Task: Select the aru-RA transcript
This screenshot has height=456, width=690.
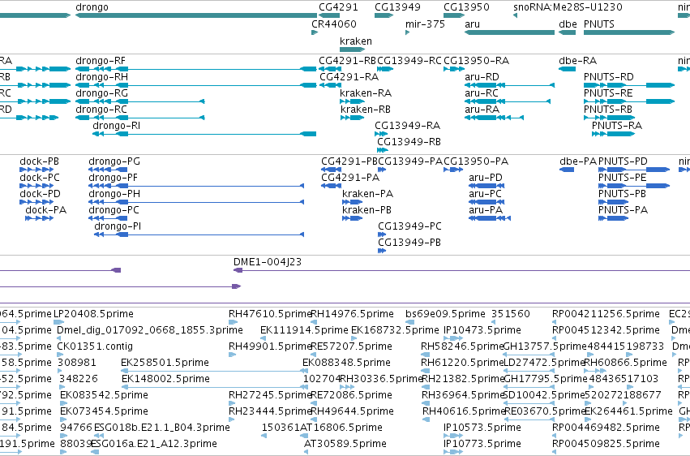Action: (494, 118)
